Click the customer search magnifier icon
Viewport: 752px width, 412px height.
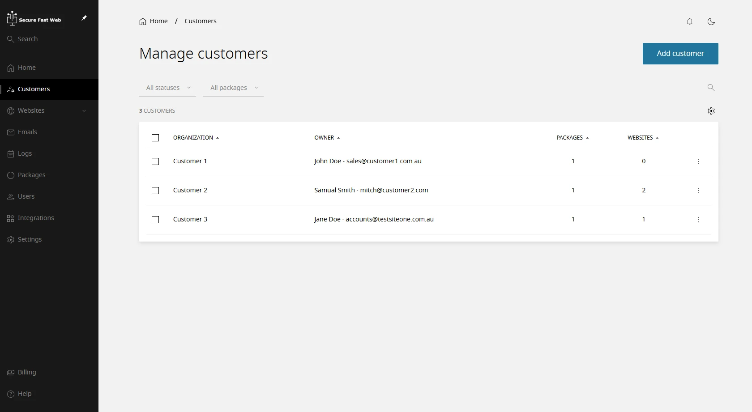click(711, 88)
